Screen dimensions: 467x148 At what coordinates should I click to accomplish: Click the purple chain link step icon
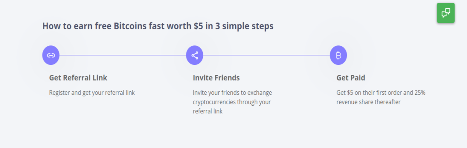(51, 55)
